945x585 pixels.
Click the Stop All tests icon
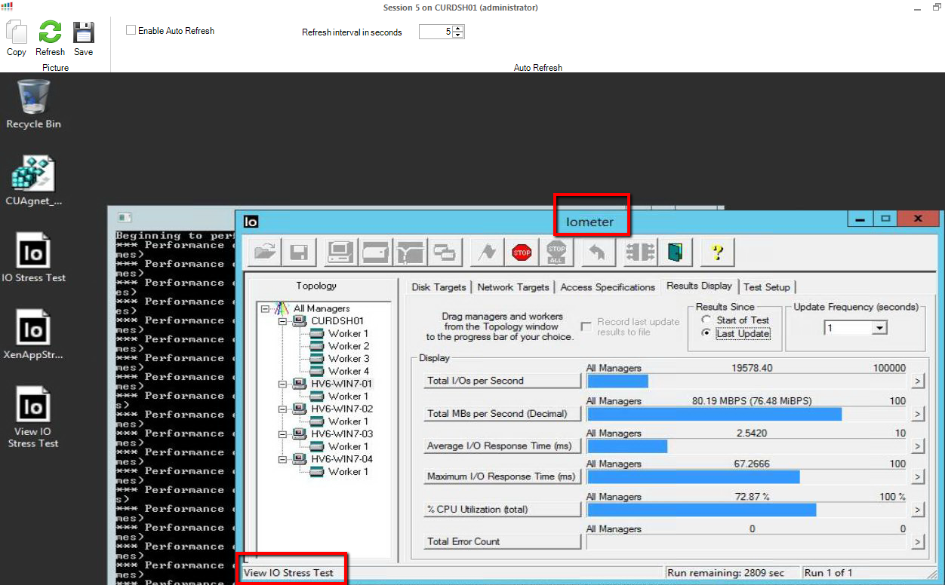pyautogui.click(x=556, y=253)
